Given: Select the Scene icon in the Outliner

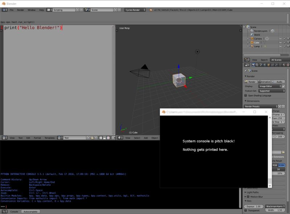Looking at the screenshot, I should (248, 27).
